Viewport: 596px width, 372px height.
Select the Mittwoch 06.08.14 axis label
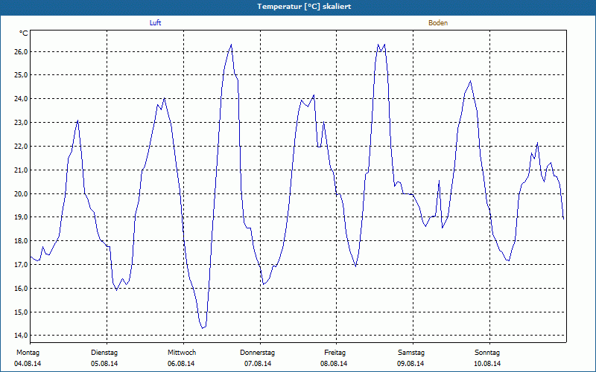click(x=181, y=358)
